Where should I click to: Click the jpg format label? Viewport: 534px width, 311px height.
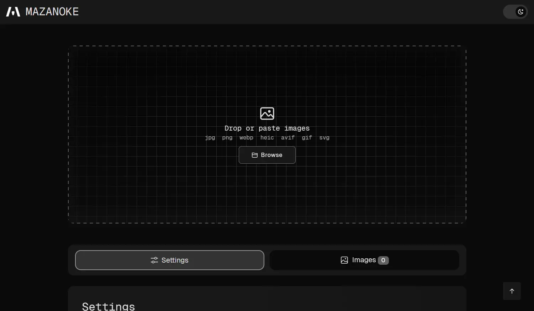pos(210,138)
